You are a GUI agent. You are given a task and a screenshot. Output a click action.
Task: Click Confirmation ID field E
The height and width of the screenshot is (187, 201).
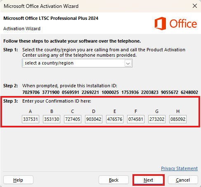tap(115, 119)
